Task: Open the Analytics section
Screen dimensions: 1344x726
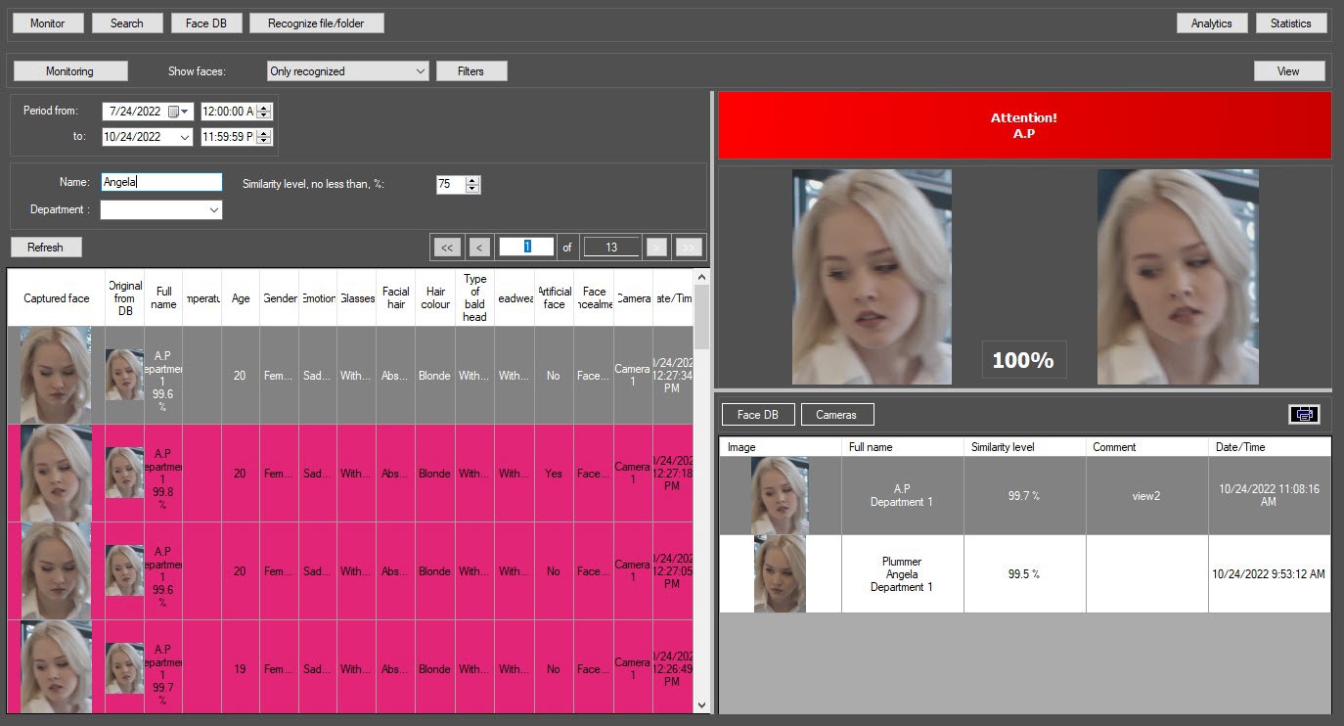Action: point(1211,23)
